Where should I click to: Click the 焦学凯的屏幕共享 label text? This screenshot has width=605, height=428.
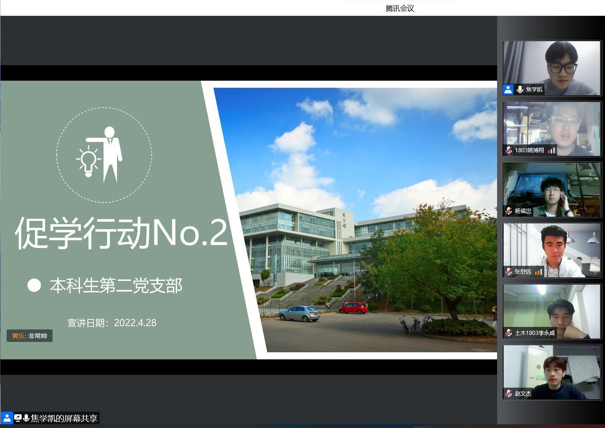64,418
